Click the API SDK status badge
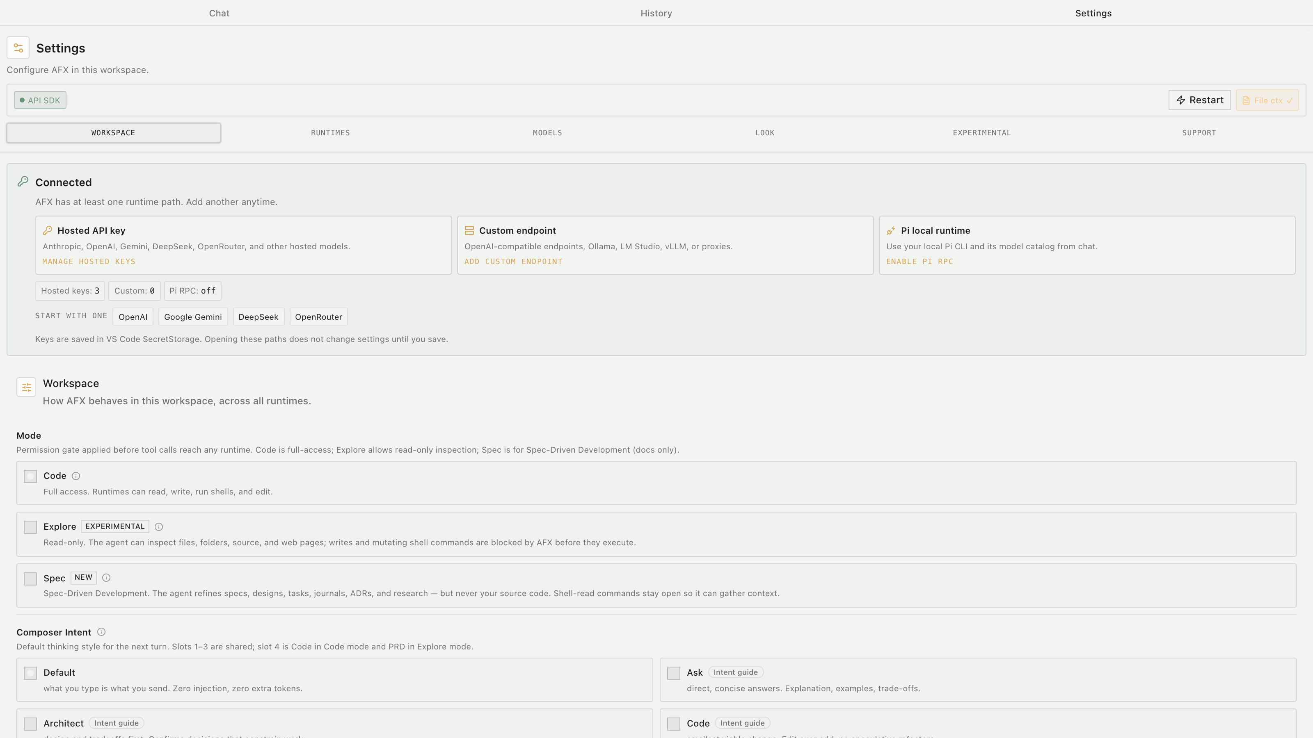The height and width of the screenshot is (738, 1313). 40,100
